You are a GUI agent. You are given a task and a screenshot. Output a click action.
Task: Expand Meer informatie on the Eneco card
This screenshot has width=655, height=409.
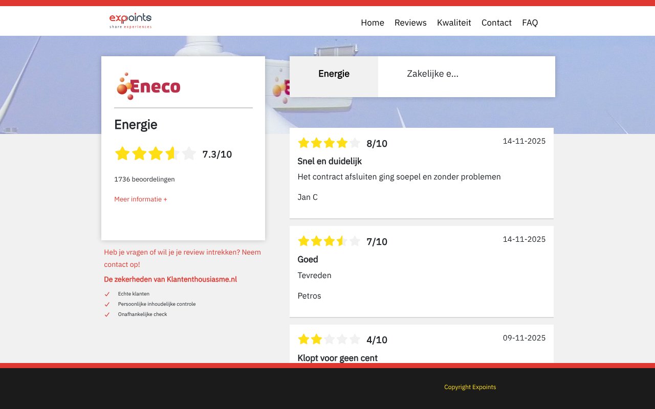[x=140, y=199]
